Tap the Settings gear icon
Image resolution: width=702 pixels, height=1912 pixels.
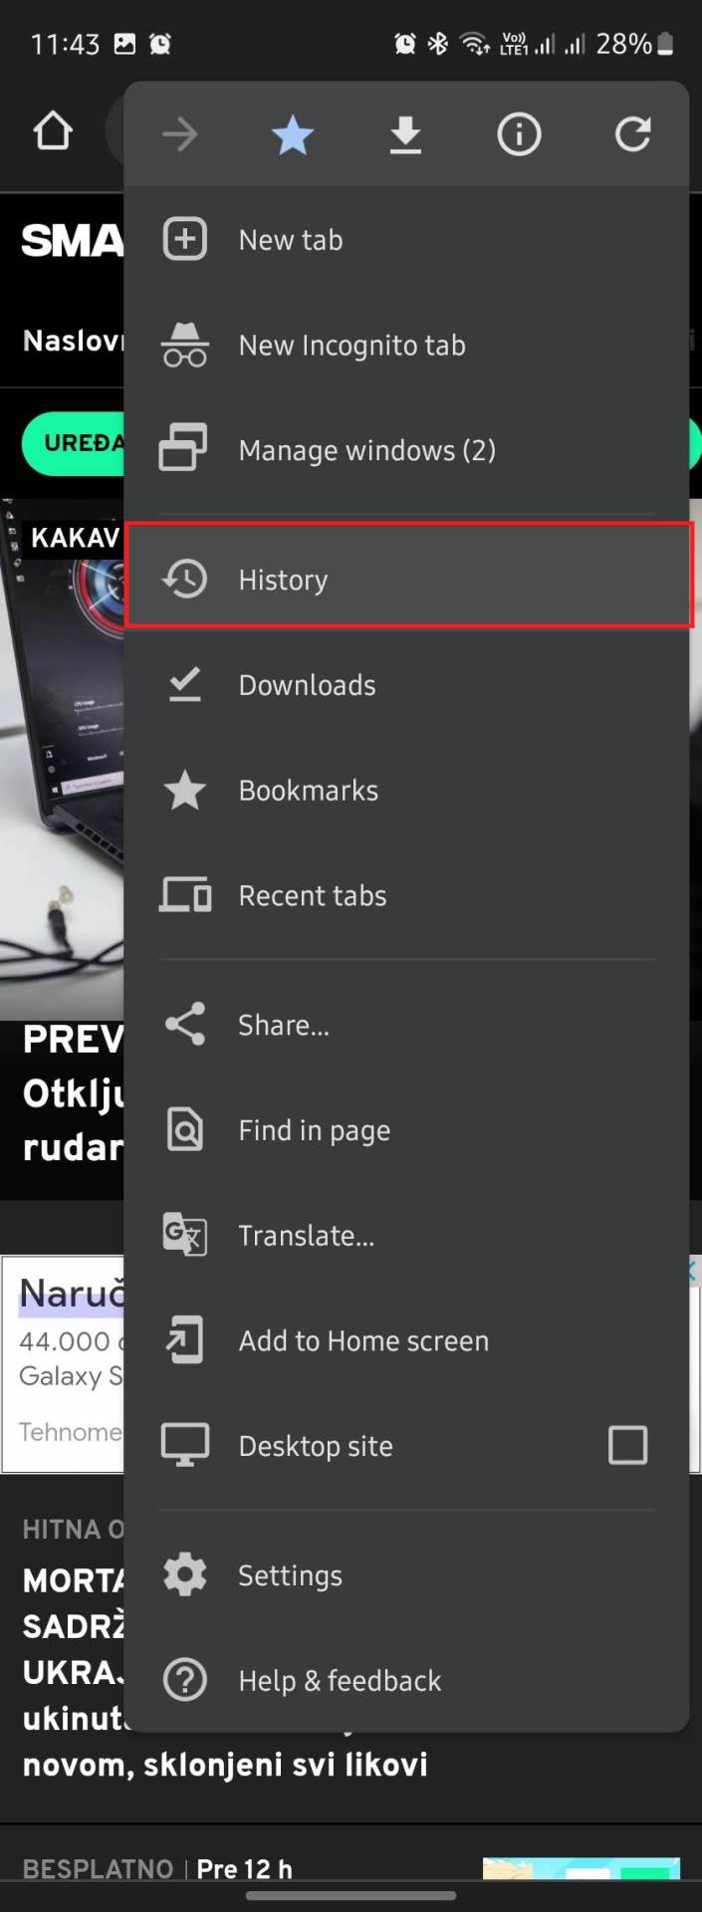click(185, 1574)
